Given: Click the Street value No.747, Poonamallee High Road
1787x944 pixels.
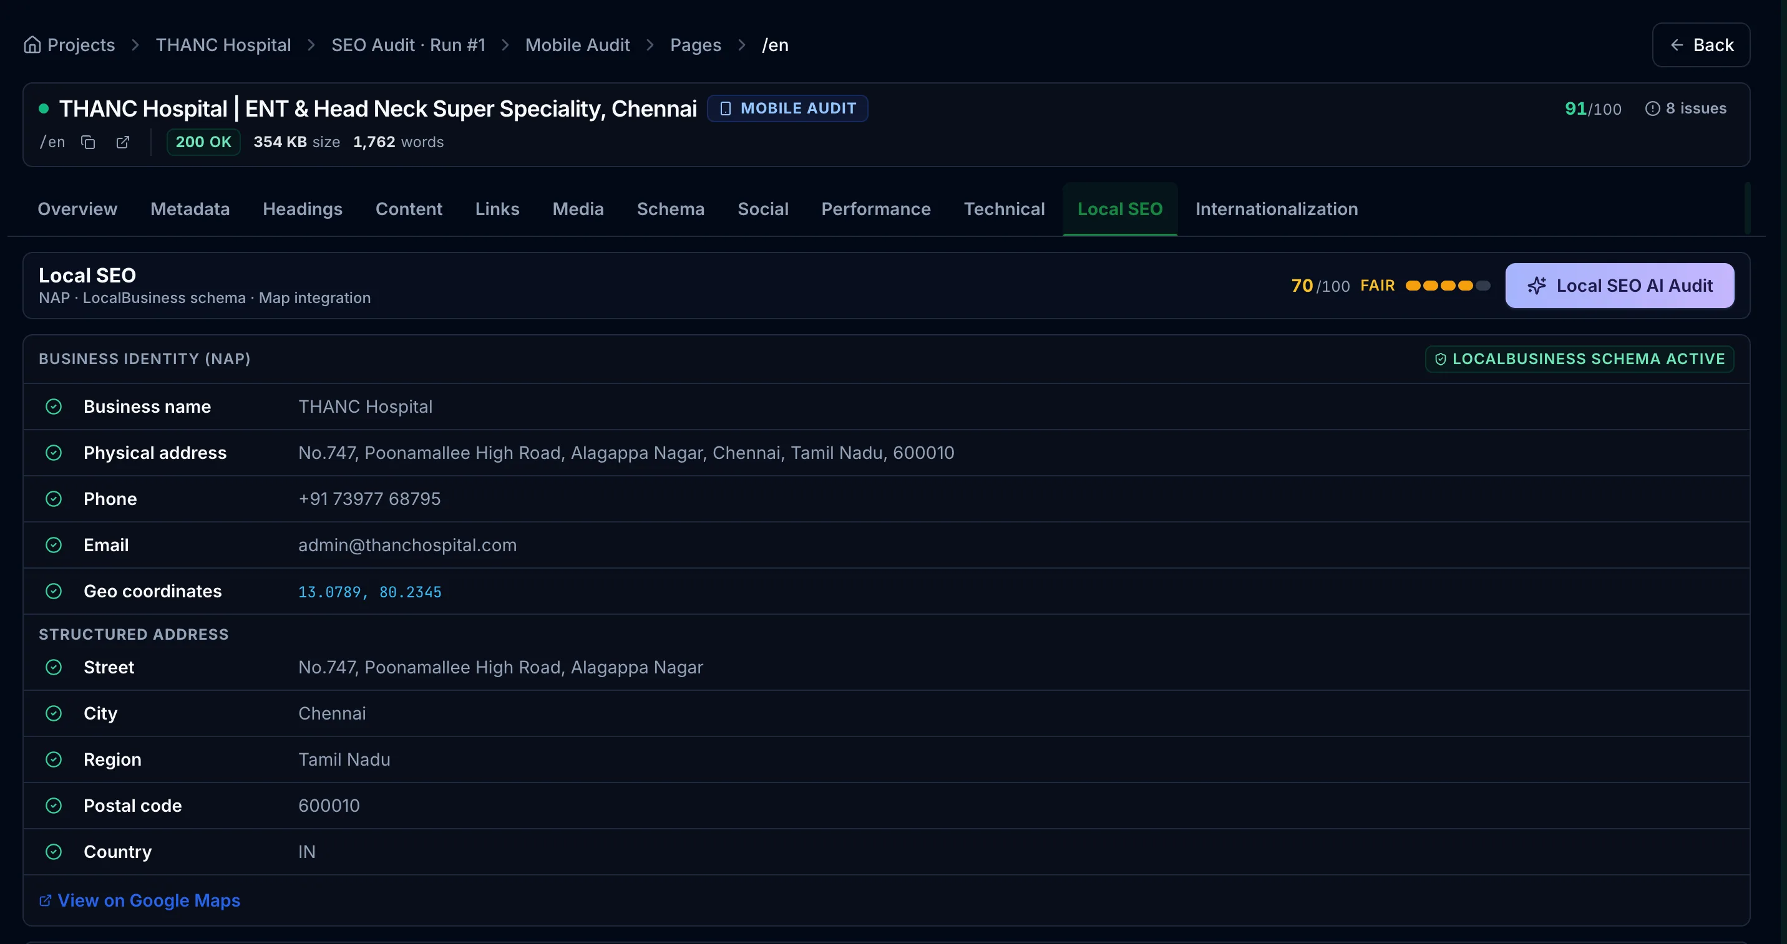Looking at the screenshot, I should click(x=501, y=667).
